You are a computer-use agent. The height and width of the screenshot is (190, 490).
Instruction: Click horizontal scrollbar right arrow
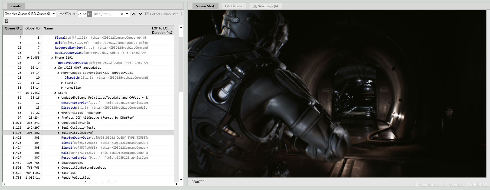[177, 184]
